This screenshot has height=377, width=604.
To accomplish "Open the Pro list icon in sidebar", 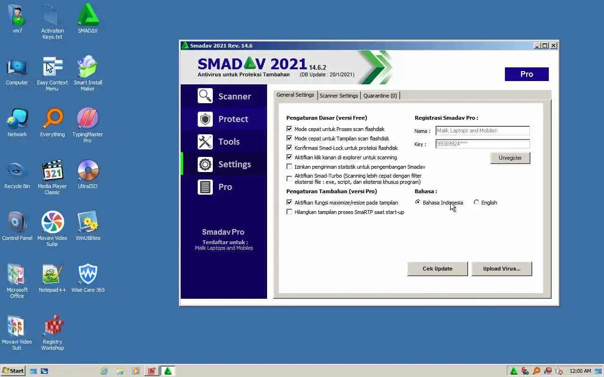I will point(205,187).
